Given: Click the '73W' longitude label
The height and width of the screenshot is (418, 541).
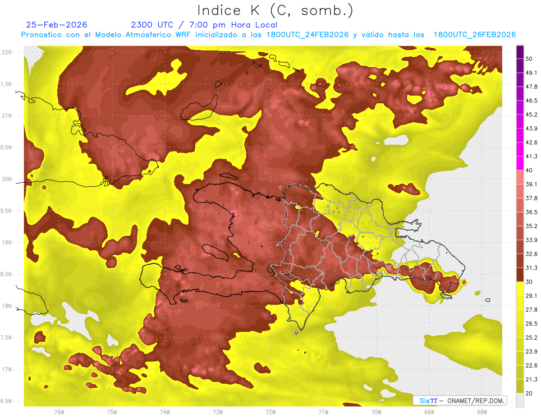Looking at the screenshot, I should (218, 412).
